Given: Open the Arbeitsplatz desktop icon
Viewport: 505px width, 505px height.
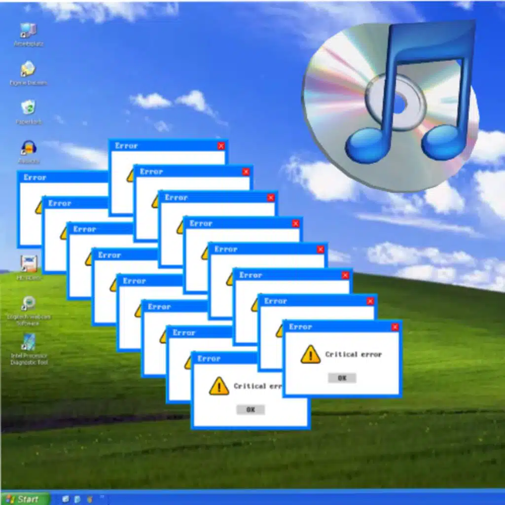Looking at the screenshot, I should click(x=29, y=31).
